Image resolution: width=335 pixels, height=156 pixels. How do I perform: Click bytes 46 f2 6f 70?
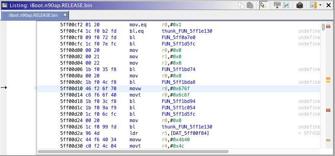101,89
